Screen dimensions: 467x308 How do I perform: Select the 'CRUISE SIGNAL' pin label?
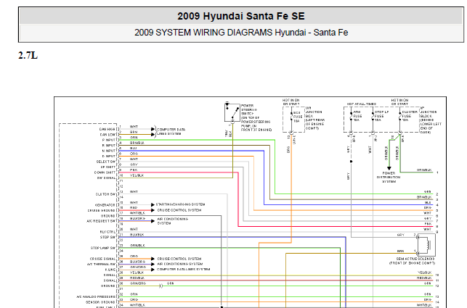(x=102, y=259)
